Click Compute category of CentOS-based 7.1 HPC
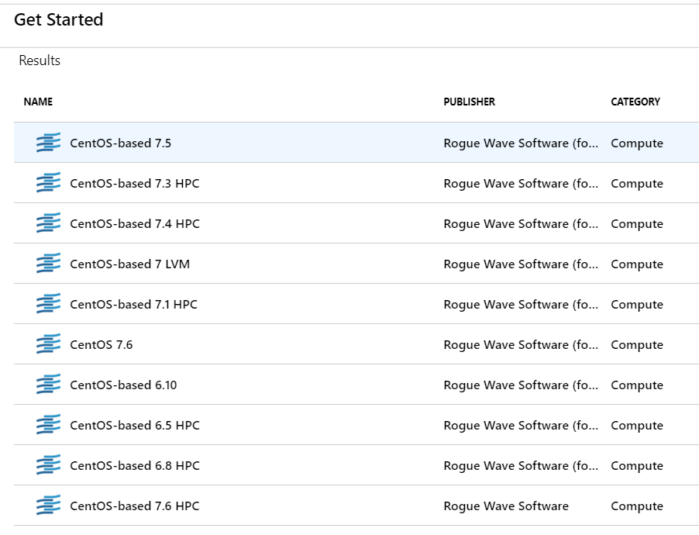 tap(637, 305)
